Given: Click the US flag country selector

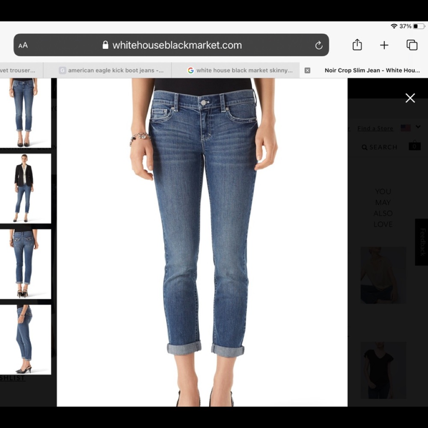Looking at the screenshot, I should [x=406, y=128].
